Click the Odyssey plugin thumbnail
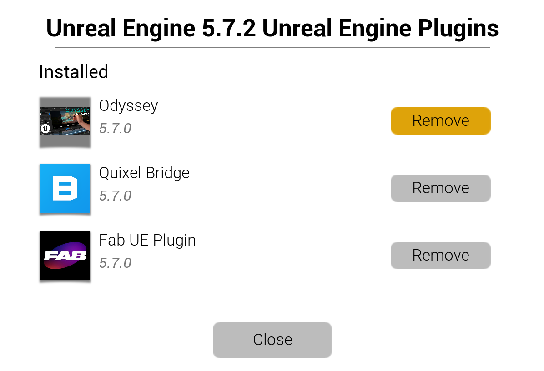544x371 pixels. [65, 121]
